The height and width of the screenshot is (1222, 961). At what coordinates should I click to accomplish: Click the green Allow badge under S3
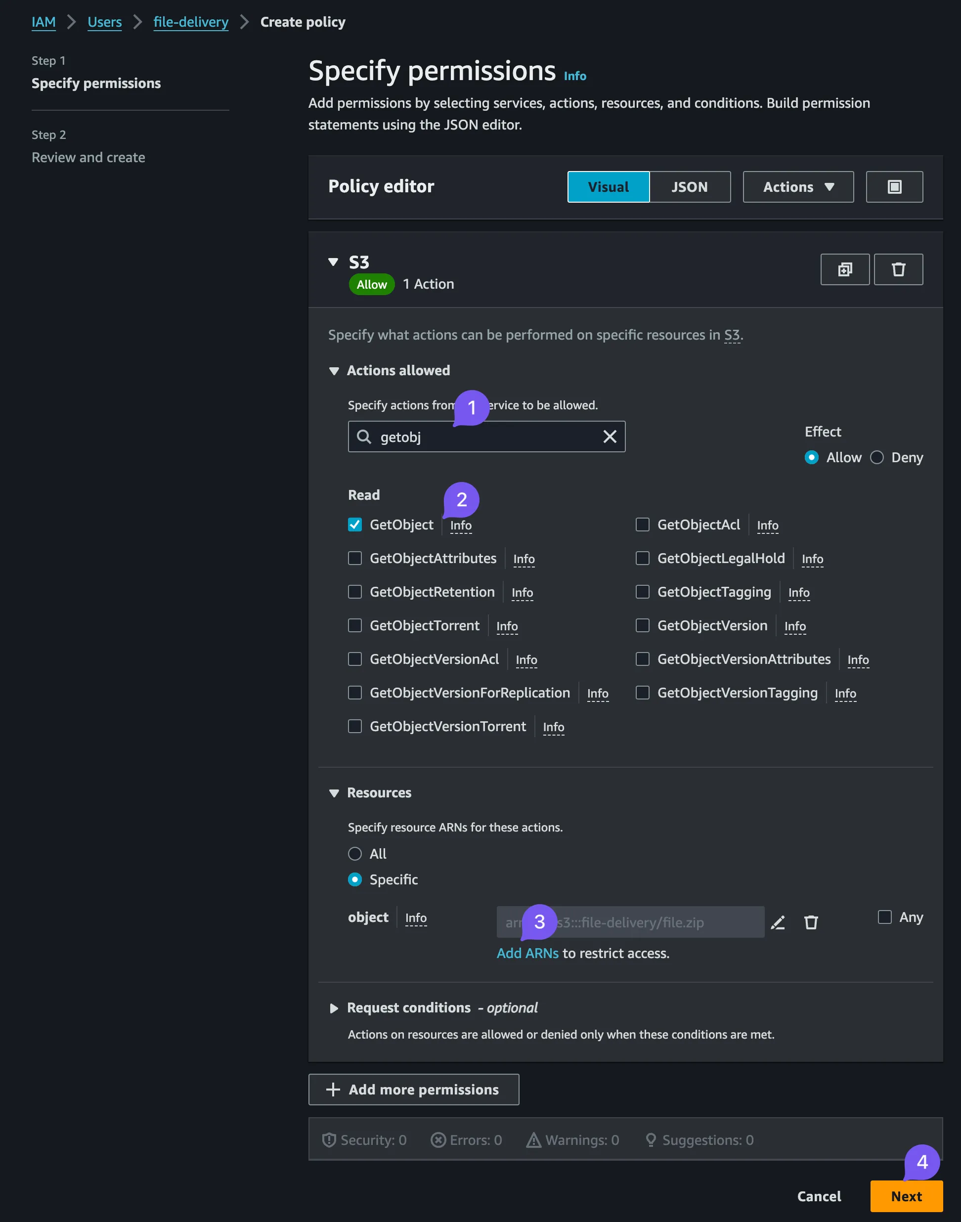(x=371, y=285)
